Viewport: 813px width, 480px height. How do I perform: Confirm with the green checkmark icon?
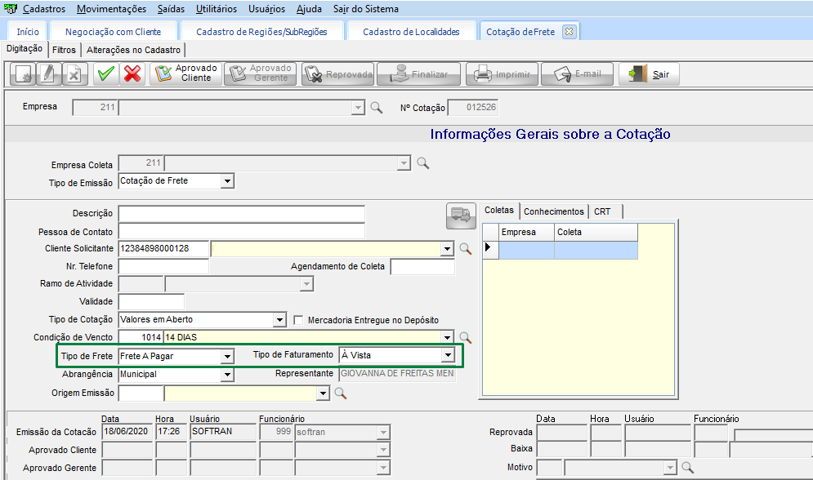click(105, 74)
